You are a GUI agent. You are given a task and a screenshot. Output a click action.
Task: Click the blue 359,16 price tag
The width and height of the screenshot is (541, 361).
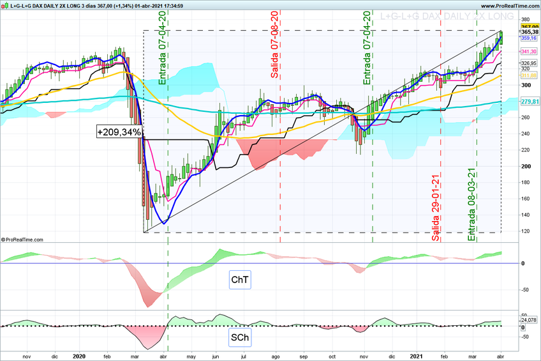(529, 38)
